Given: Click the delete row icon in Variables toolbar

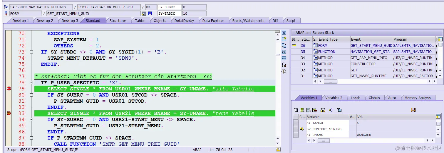Looking at the screenshot, I should click(314, 110).
